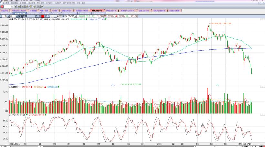Open the top toolbar combo box dropdown
Viewport: 265px width, 147px height.
point(12,6)
